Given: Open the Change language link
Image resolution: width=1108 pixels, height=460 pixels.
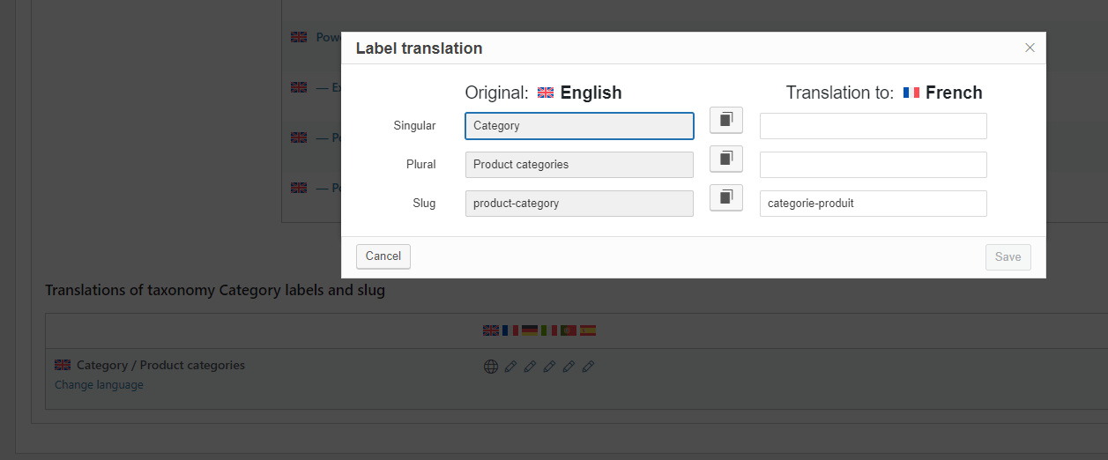Looking at the screenshot, I should (x=99, y=385).
